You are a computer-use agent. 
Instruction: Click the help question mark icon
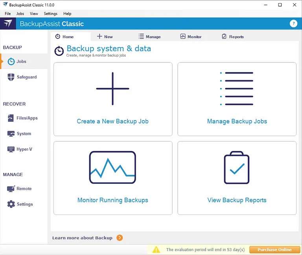[x=293, y=24]
